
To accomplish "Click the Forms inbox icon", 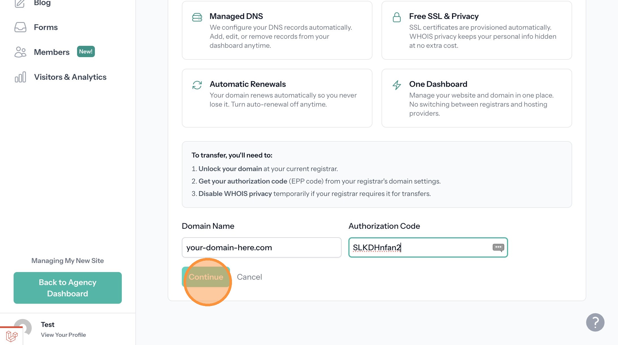I will tap(20, 27).
